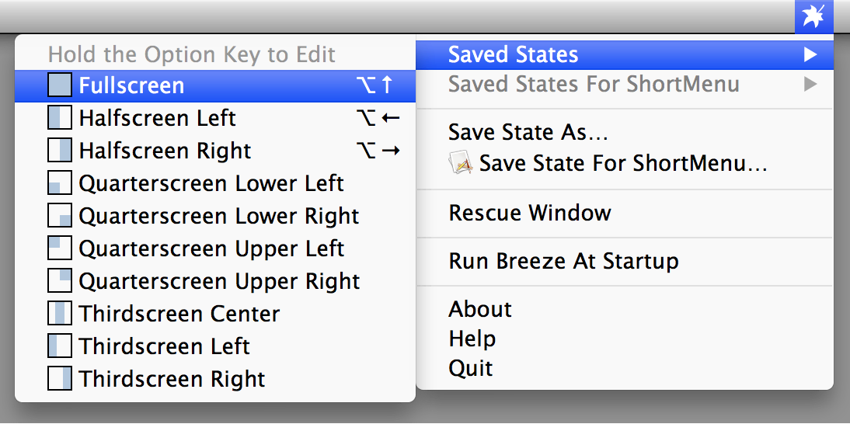The width and height of the screenshot is (850, 424).
Task: Click the Save State For ShortMenu icon
Action: [x=461, y=164]
